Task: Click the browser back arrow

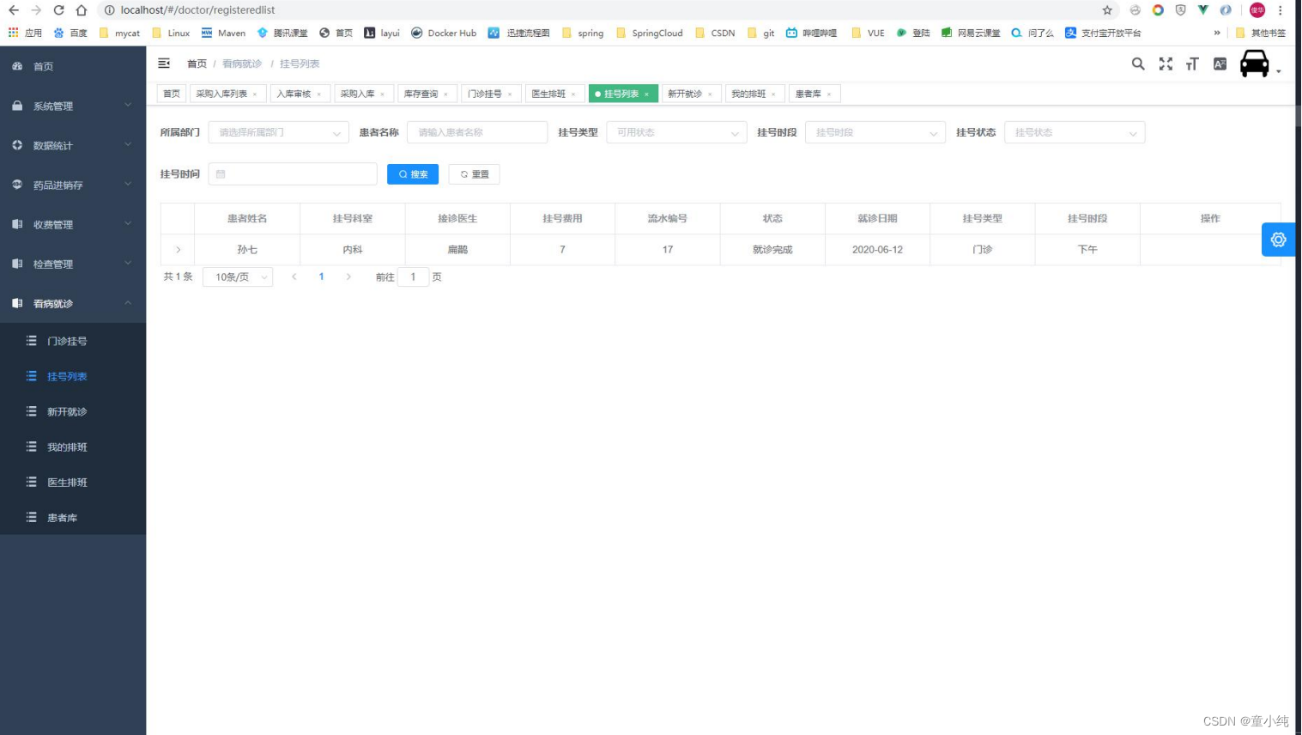Action: pos(14,10)
